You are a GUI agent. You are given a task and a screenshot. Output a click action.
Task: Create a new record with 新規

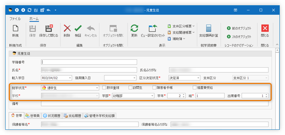point(15,31)
